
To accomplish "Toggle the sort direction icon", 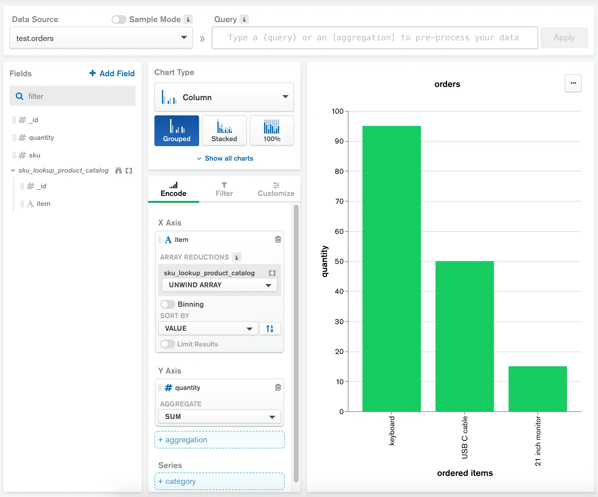I will tap(270, 328).
